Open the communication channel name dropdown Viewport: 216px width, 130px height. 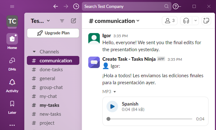(x=114, y=21)
